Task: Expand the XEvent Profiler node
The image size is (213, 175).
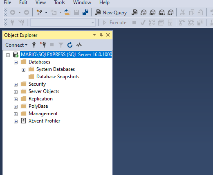Action: 16,121
